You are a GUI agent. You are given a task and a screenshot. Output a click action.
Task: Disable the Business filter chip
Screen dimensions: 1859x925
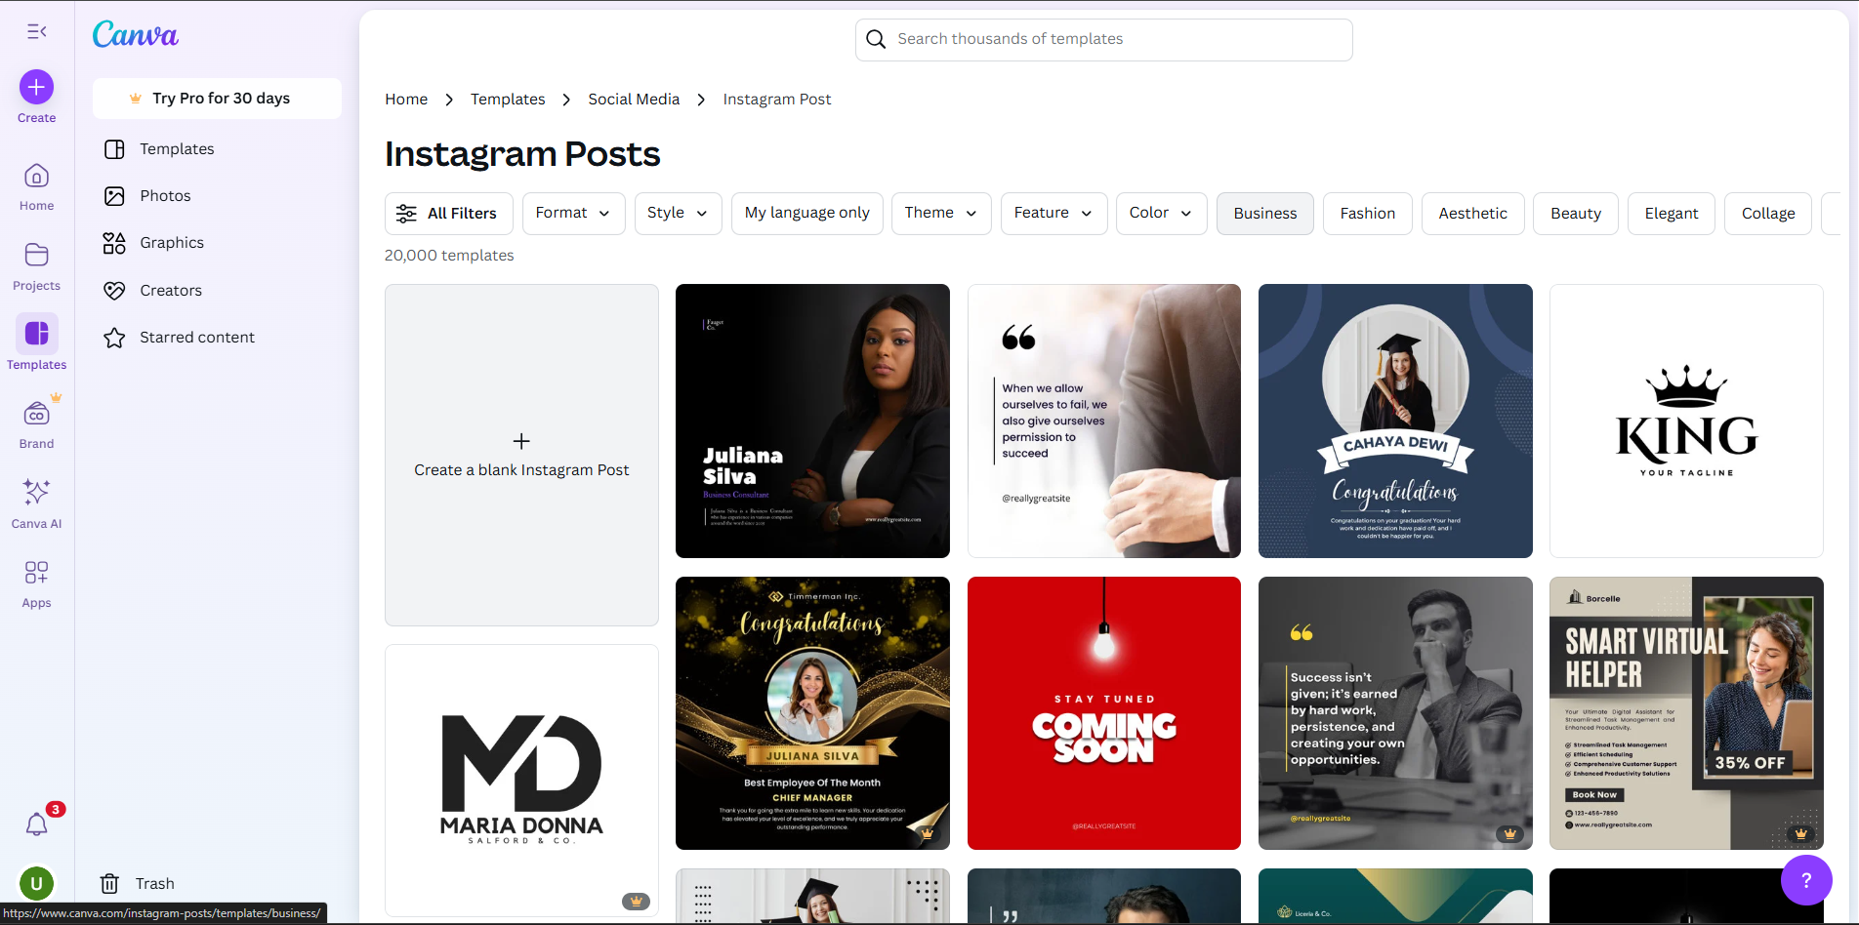(x=1264, y=213)
